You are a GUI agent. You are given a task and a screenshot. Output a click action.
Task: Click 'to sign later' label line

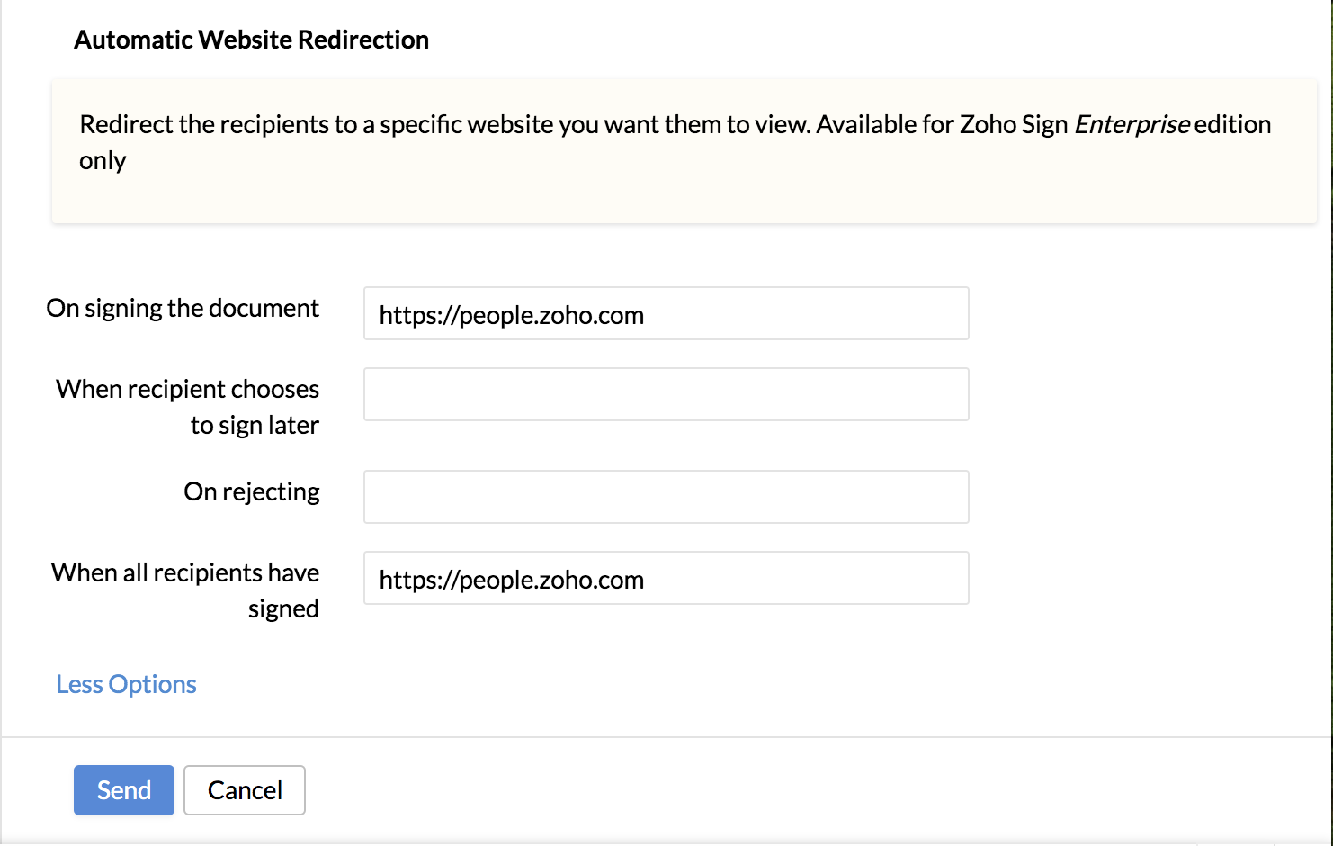click(x=255, y=425)
